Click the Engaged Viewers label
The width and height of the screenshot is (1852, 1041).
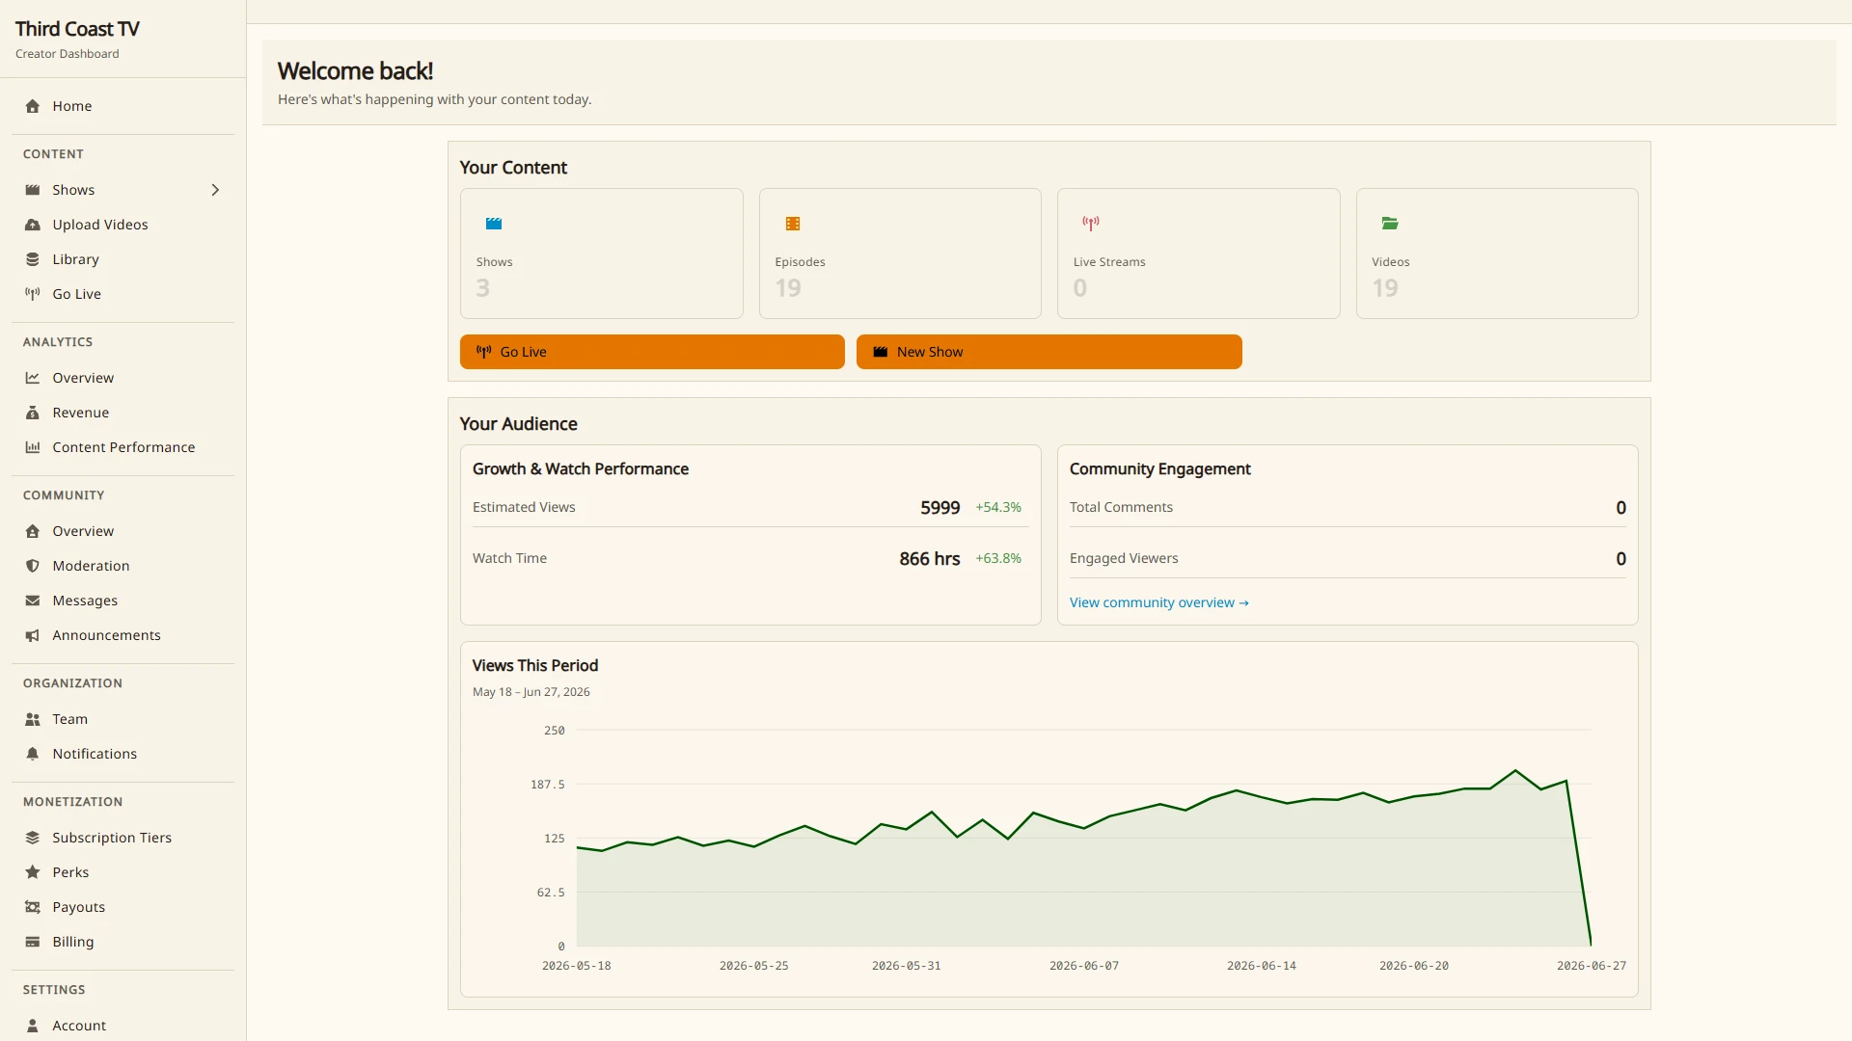pos(1124,558)
